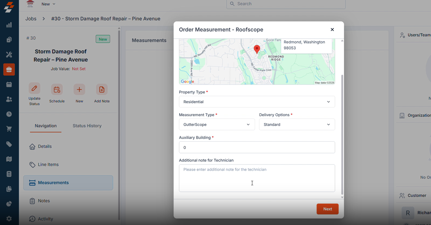Select Line Items in navigation
The width and height of the screenshot is (431, 225).
48,164
